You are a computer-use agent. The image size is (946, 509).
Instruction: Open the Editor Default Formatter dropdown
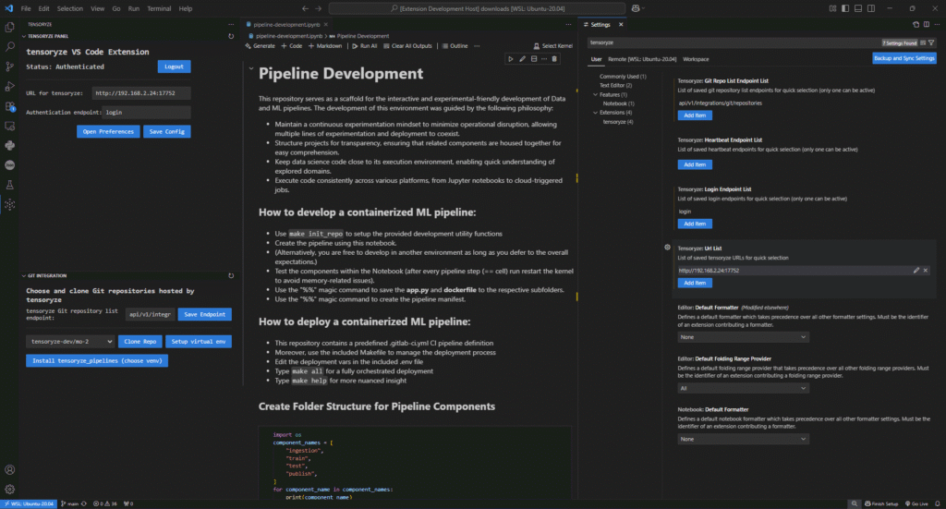743,337
